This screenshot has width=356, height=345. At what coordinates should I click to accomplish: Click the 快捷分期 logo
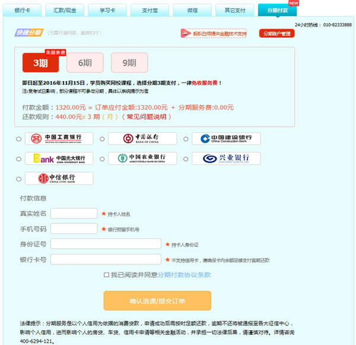click(29, 33)
